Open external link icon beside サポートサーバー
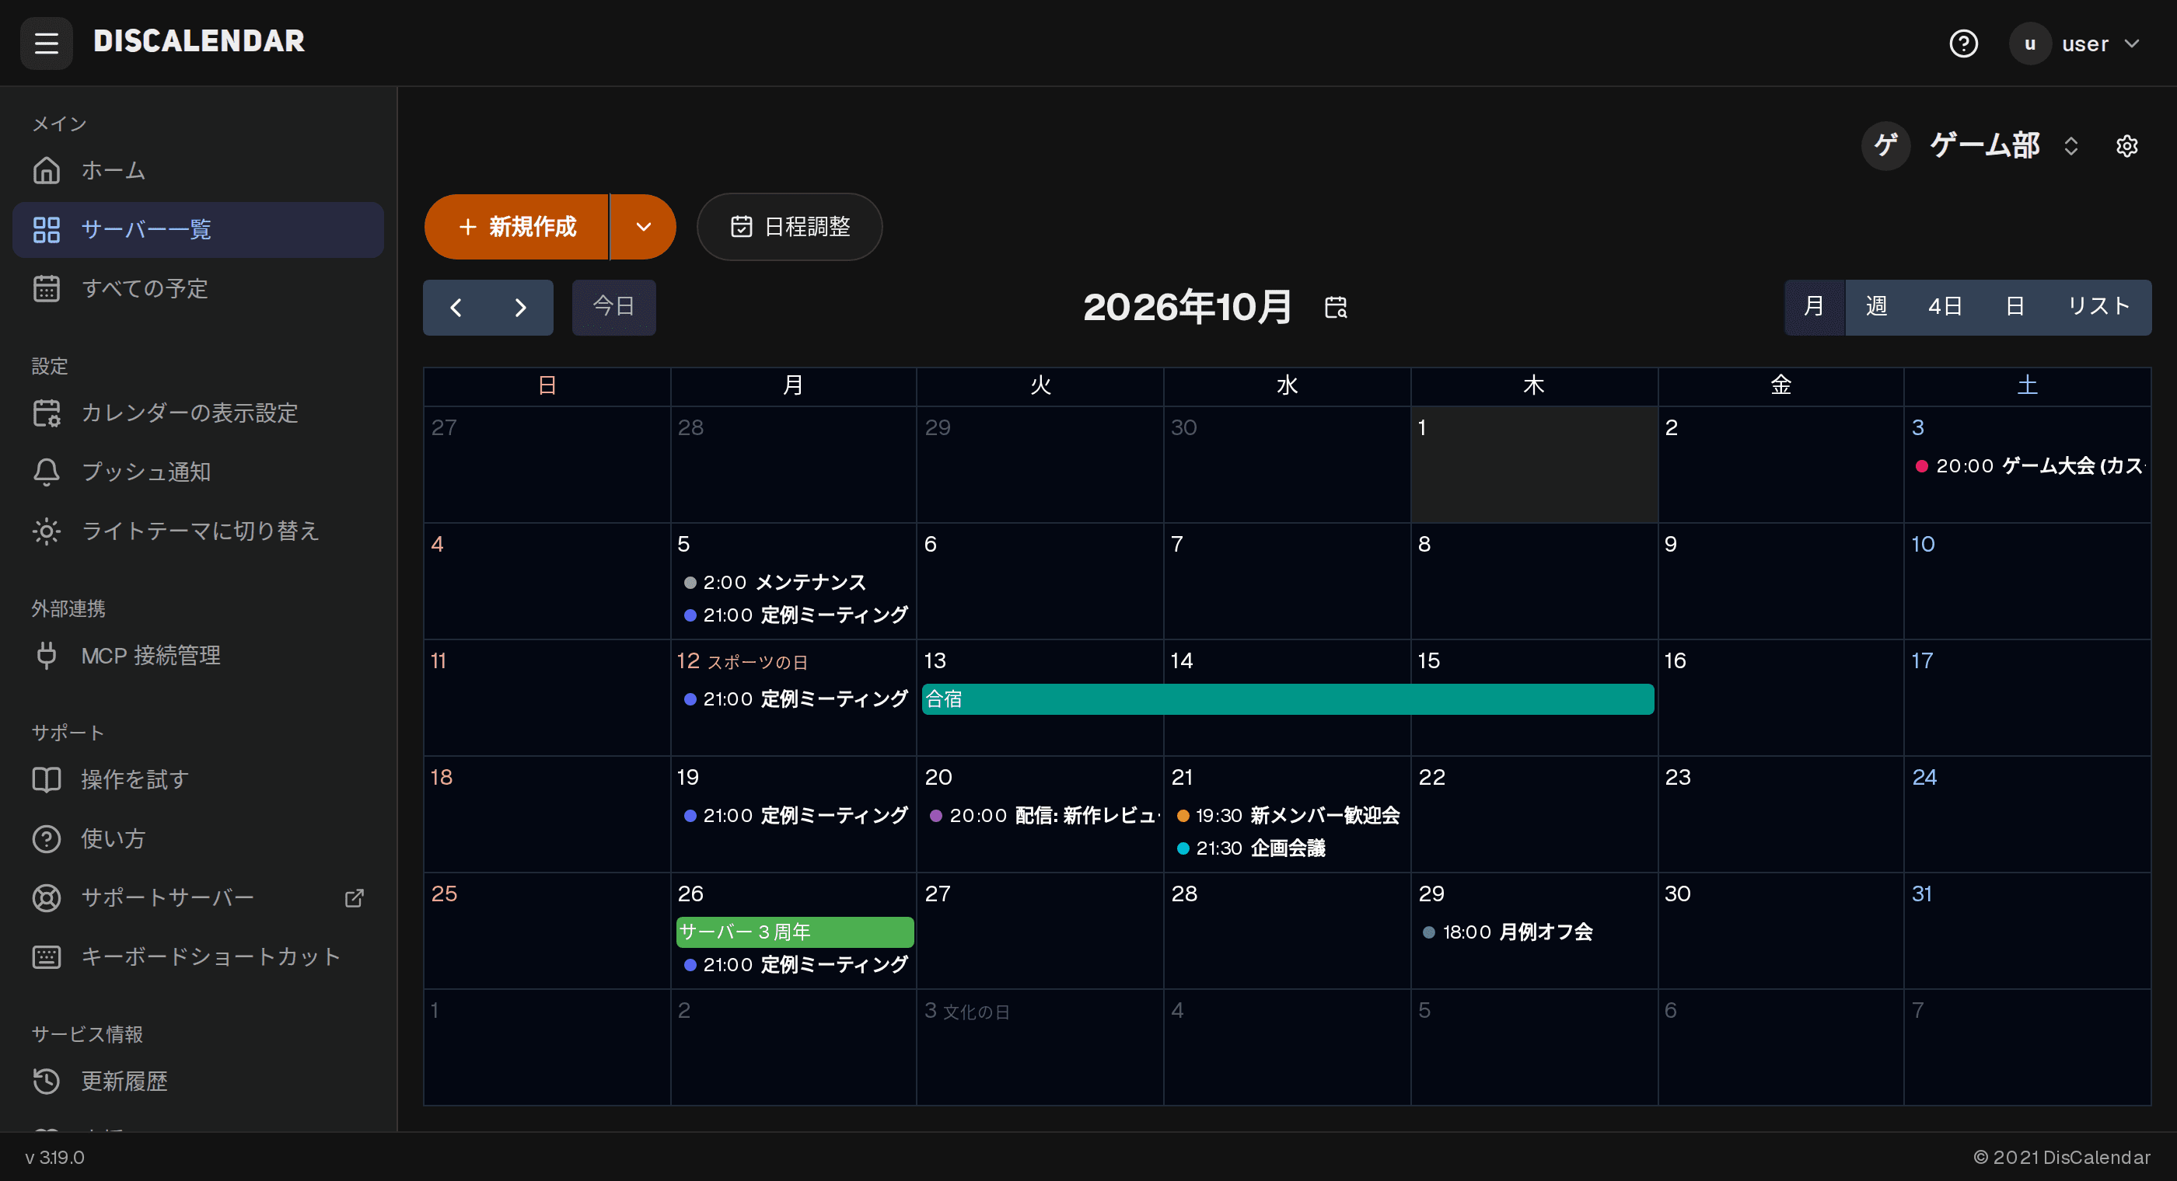 point(354,897)
